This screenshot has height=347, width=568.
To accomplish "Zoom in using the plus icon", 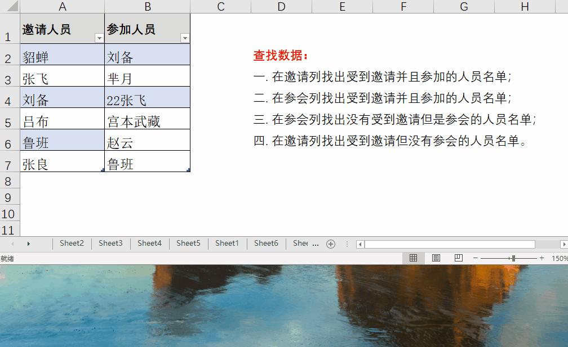I will [x=542, y=258].
